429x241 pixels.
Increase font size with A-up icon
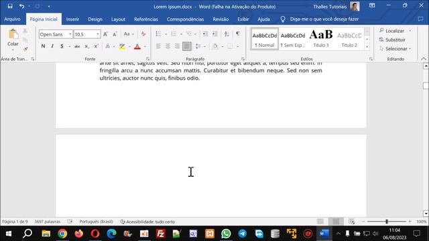click(105, 34)
